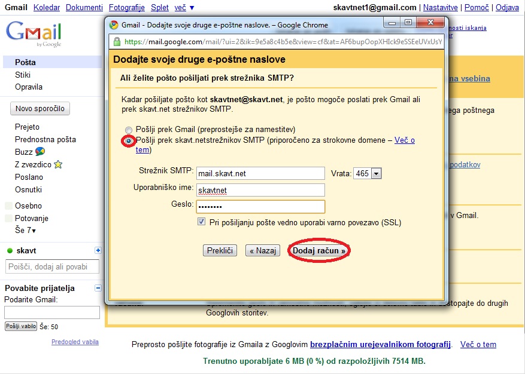
Task: Collapse the Povabite prijatelja section
Action: [x=98, y=288]
